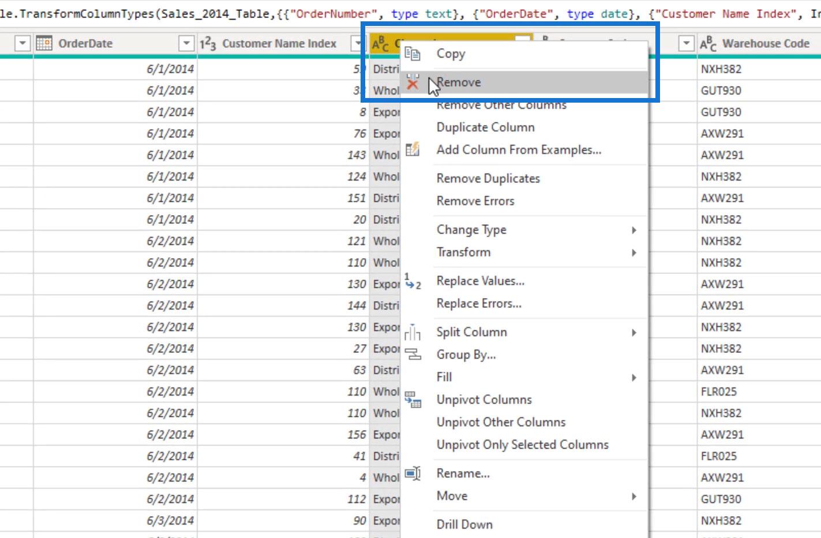821x538 pixels.
Task: Click the 123 type icon on Customer Name Index
Action: 208,43
